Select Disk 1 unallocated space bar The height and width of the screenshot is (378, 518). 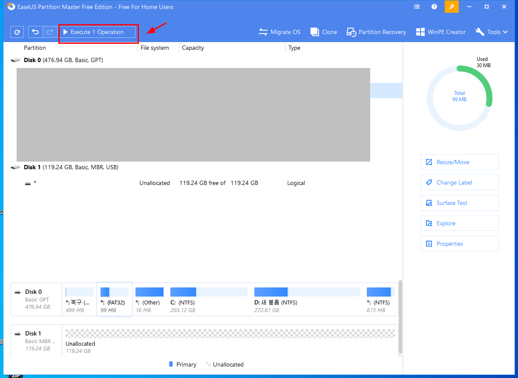pos(230,333)
